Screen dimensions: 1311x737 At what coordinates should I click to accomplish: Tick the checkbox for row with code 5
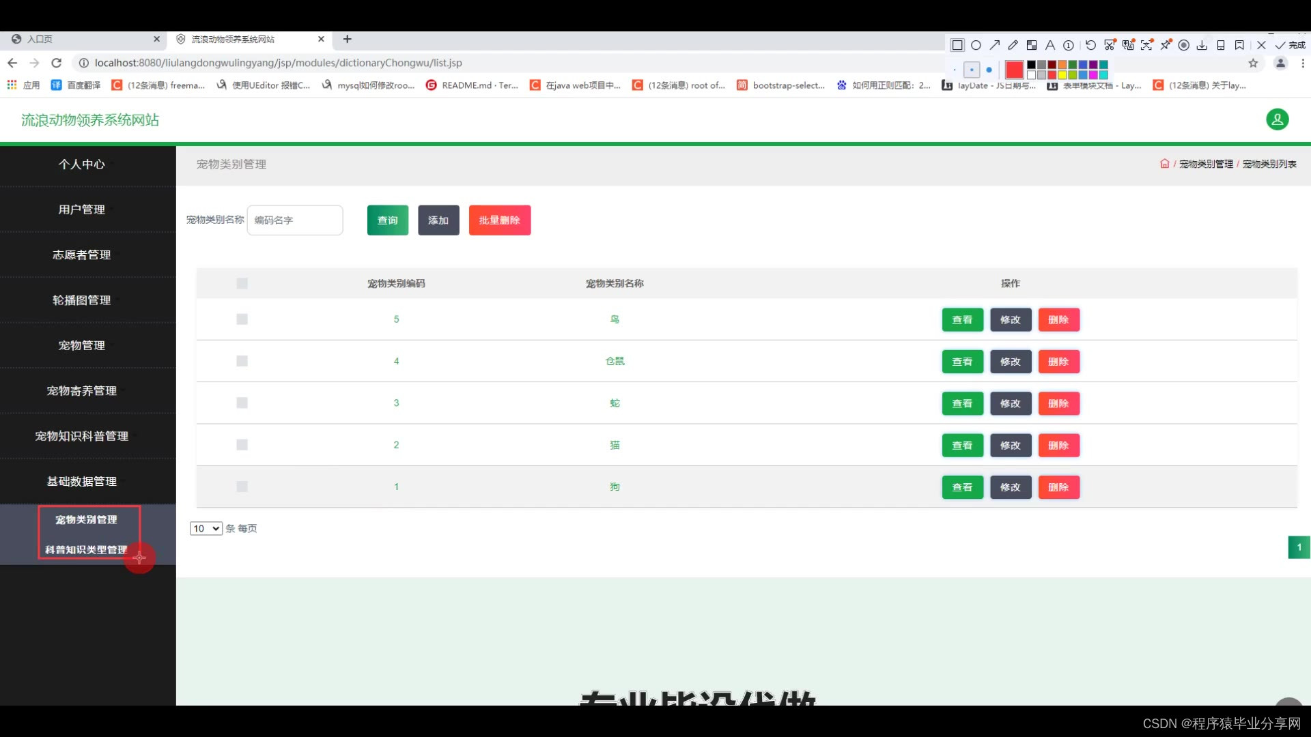tap(242, 319)
